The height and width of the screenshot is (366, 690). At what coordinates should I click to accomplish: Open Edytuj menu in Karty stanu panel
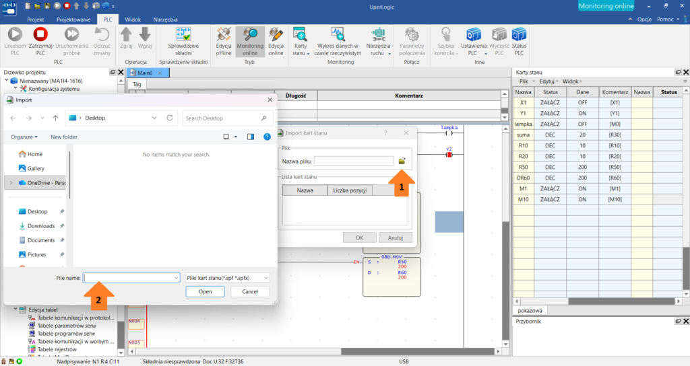click(548, 81)
